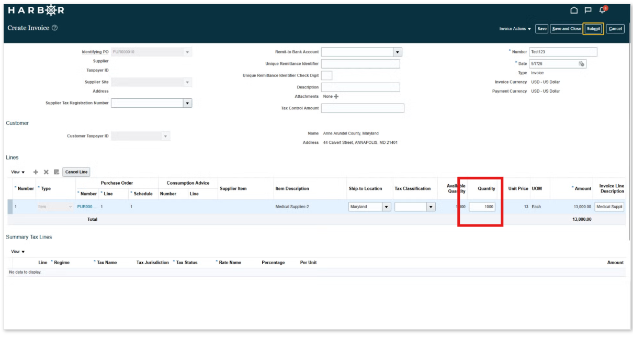This screenshot has width=633, height=338.
Task: Click the invoice Number field Test123
Action: 563,52
